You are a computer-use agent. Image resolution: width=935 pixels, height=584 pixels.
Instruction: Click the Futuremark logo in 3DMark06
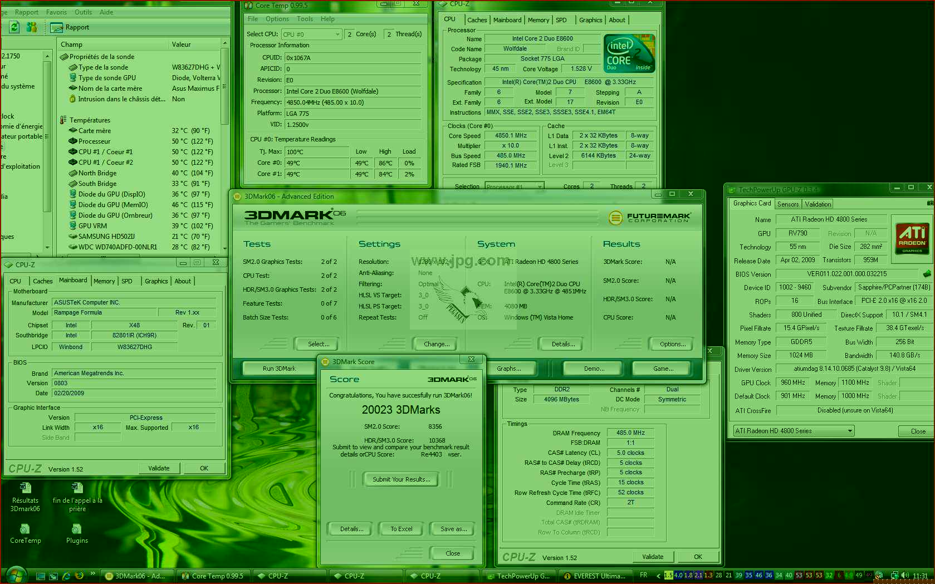(649, 217)
